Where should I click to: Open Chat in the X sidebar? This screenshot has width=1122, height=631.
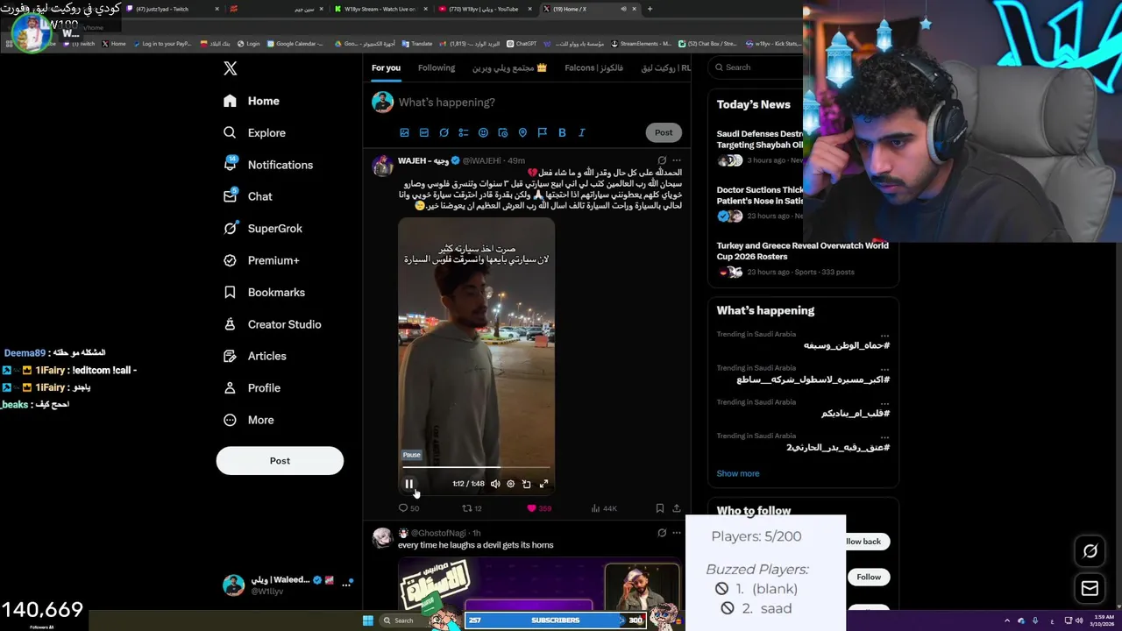(247, 196)
